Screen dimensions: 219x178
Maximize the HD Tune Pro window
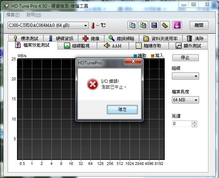tap(194, 5)
